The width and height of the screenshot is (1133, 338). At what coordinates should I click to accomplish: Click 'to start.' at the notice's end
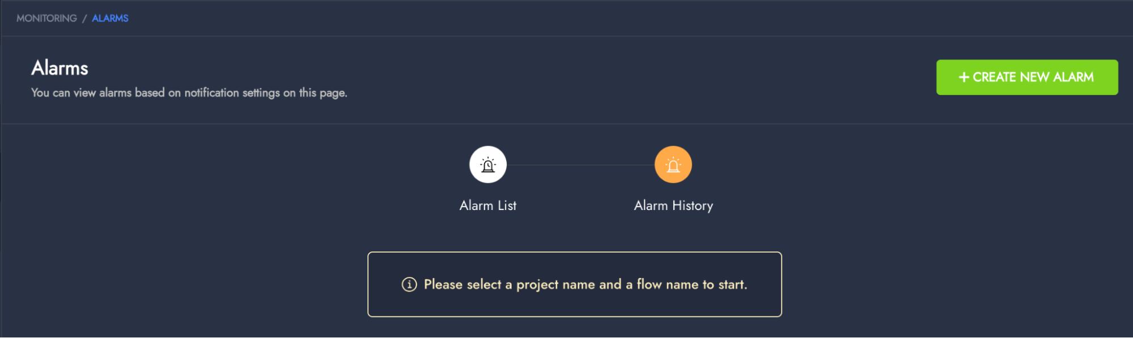tap(725, 284)
